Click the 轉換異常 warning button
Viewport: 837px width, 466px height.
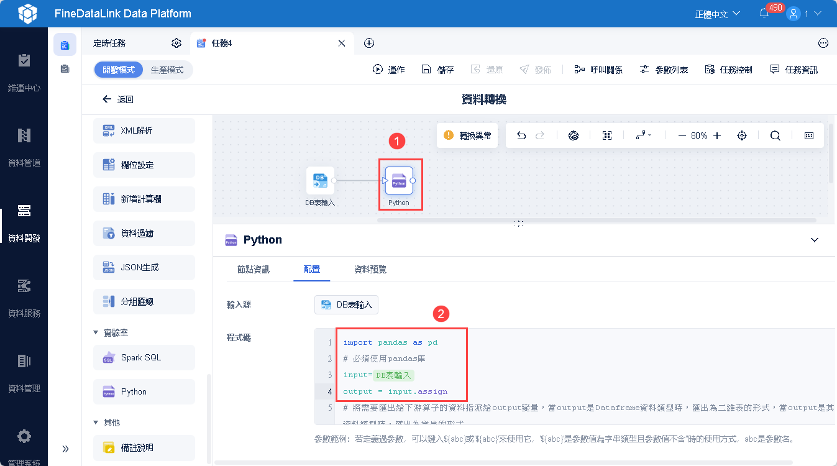click(467, 135)
